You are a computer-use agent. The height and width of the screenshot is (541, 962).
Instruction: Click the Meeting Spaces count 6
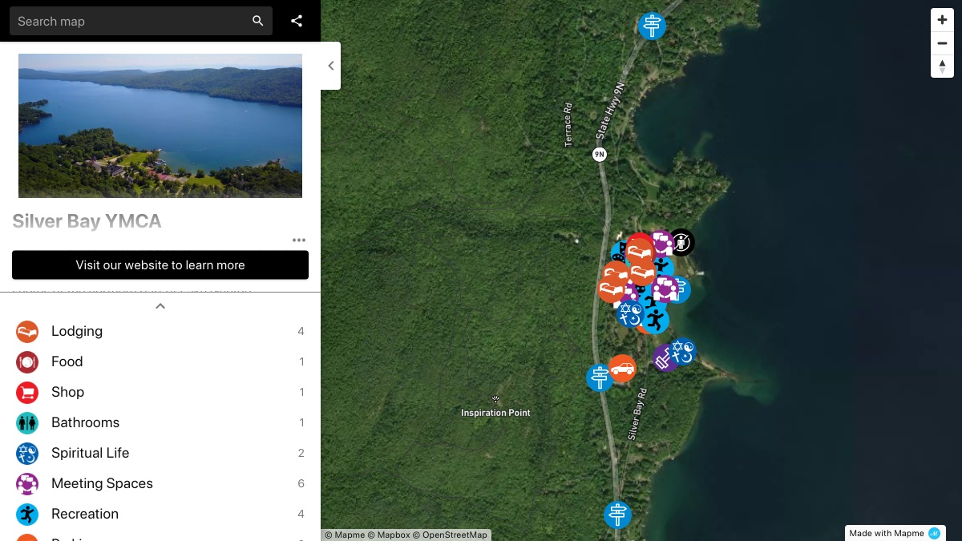[x=301, y=483]
